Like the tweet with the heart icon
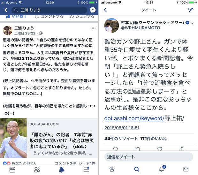The height and width of the screenshot is (175, 198). point(160,149)
